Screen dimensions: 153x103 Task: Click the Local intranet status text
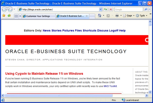coord(132,100)
